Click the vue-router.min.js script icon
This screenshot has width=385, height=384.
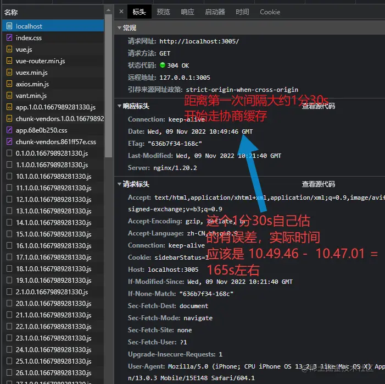pyautogui.click(x=9, y=61)
